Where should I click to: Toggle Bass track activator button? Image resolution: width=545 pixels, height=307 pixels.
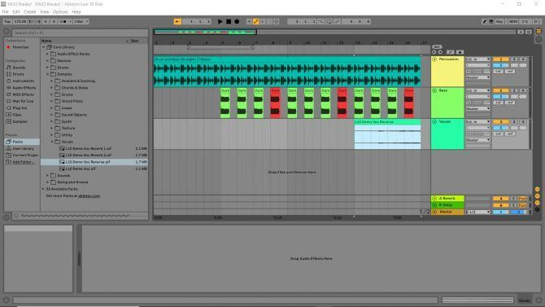pos(434,90)
